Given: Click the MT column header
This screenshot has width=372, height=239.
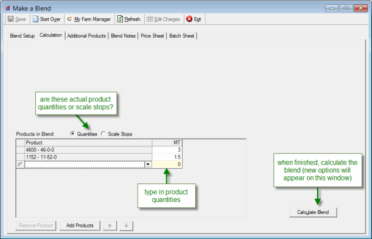Looking at the screenshot, I should [x=167, y=143].
